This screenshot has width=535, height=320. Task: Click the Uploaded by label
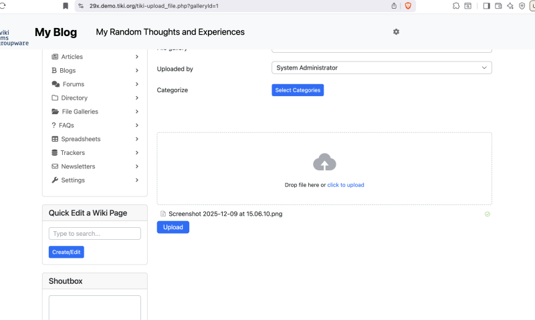tap(175, 69)
